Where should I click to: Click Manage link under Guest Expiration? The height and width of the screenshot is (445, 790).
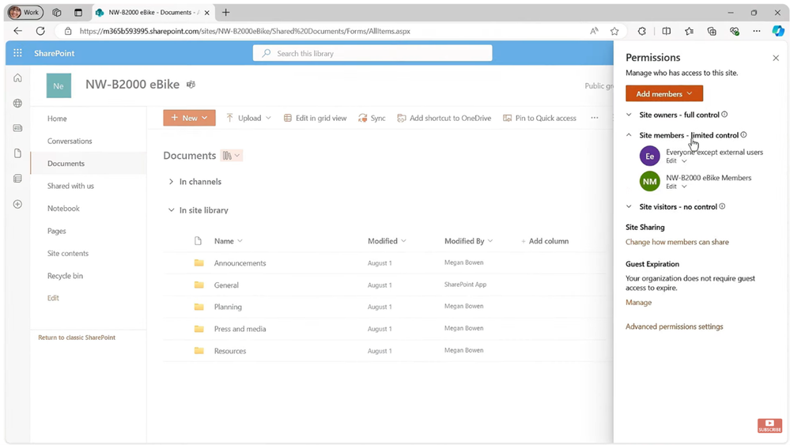(638, 303)
